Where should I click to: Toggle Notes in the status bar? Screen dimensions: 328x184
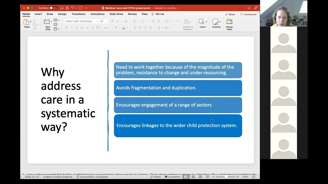156,177
